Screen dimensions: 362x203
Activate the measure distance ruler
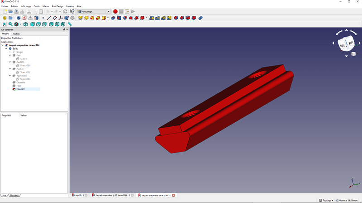[70, 24]
